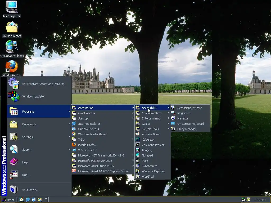Expand the System Tools submenu arrow
Viewport: 271px width, 203px height.
tap(168, 129)
